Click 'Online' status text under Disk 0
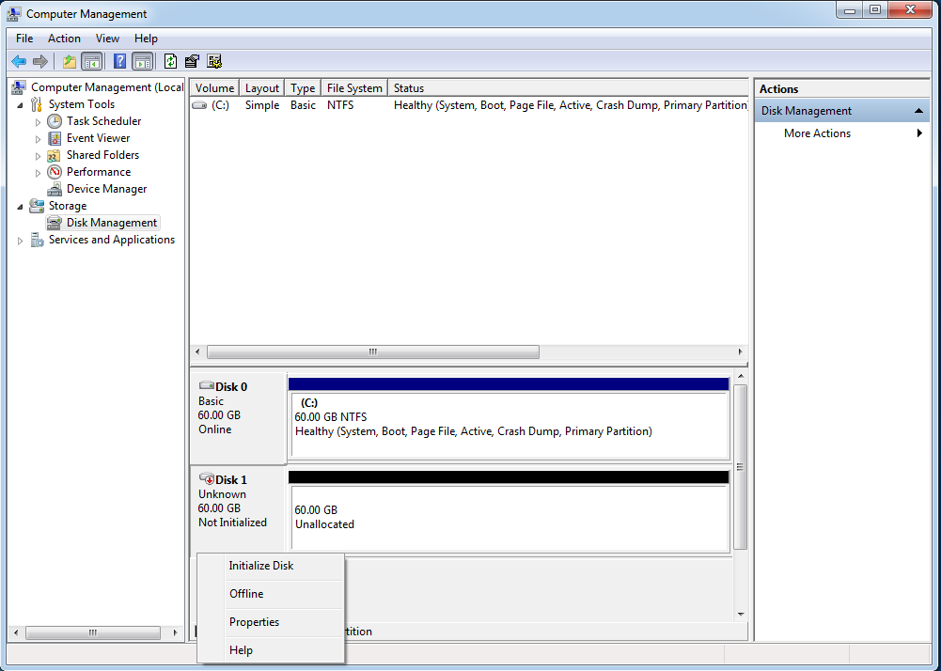 coord(215,429)
